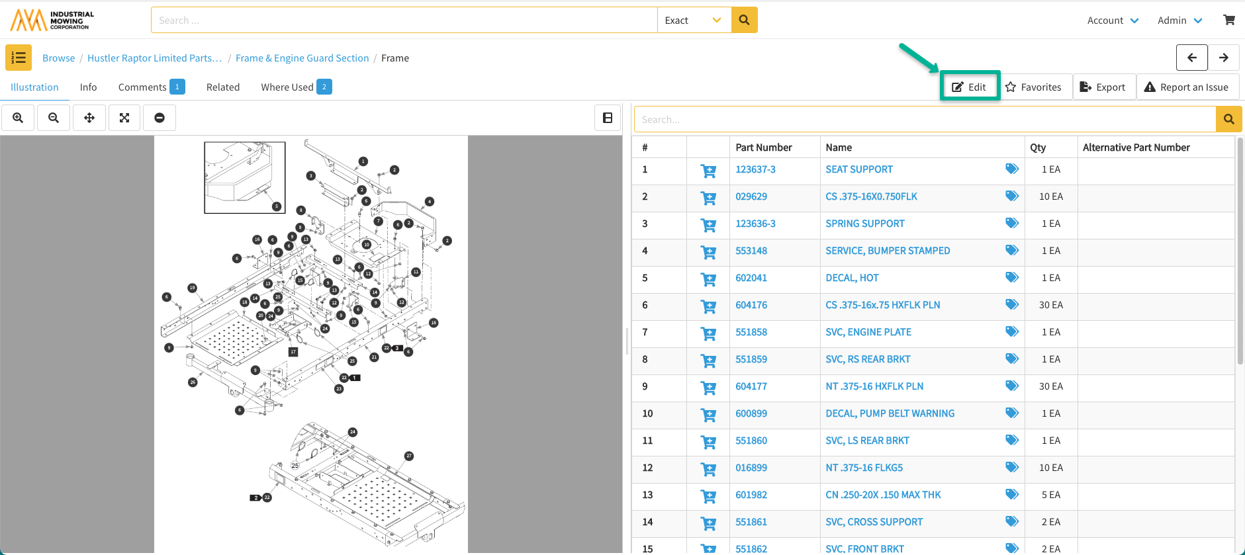The width and height of the screenshot is (1245, 555).
Task: Click the zoom out magnifier icon
Action: coord(54,118)
